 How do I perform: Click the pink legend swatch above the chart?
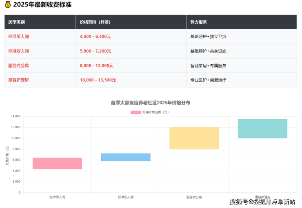pyautogui.click(x=136, y=112)
